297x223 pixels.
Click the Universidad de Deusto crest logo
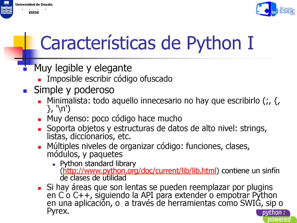pos(7,9)
